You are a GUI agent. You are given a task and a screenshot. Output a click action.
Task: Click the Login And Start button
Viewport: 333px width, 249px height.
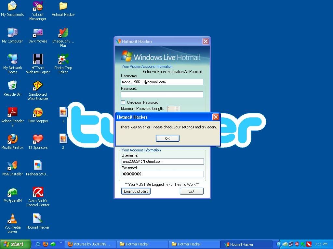(136, 191)
